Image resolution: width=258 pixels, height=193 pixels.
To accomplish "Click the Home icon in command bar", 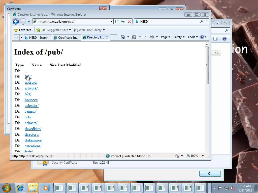I will 123,37.
